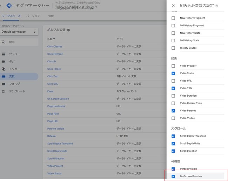Open help icon beside panel title
228x181 pixels.
pyautogui.click(x=217, y=6)
